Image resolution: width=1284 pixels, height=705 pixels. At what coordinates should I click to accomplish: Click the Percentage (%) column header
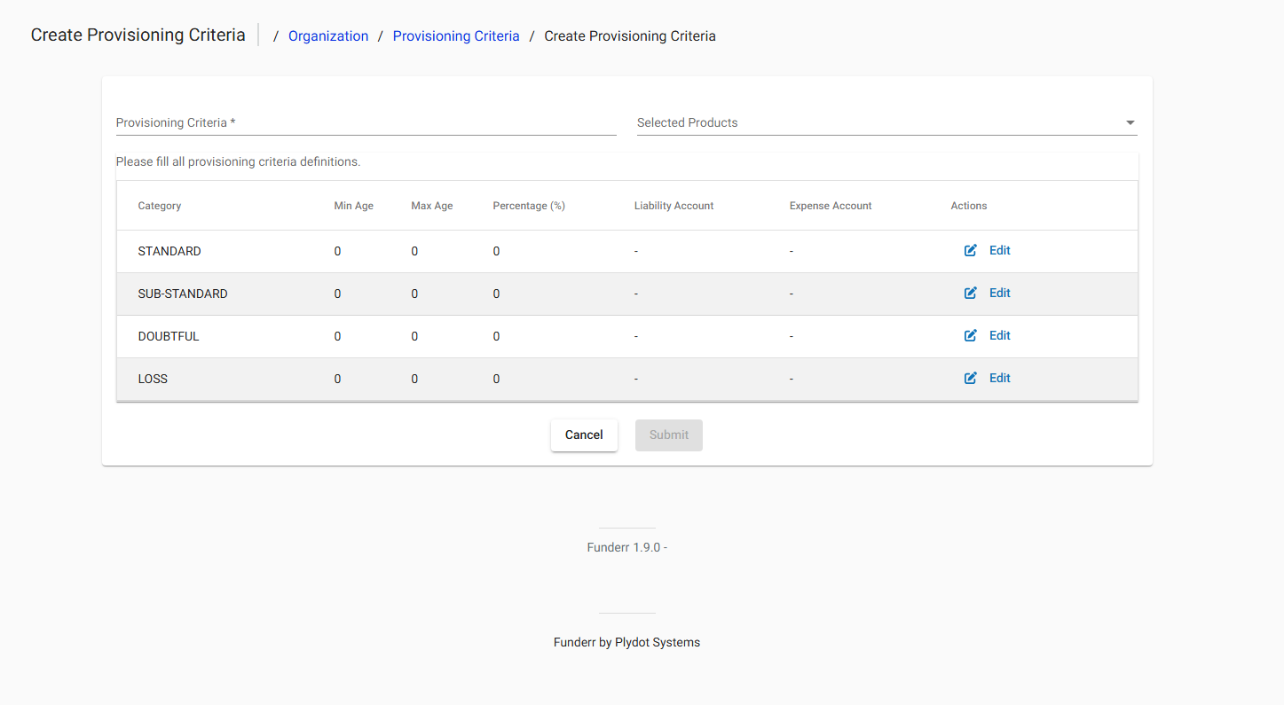529,205
